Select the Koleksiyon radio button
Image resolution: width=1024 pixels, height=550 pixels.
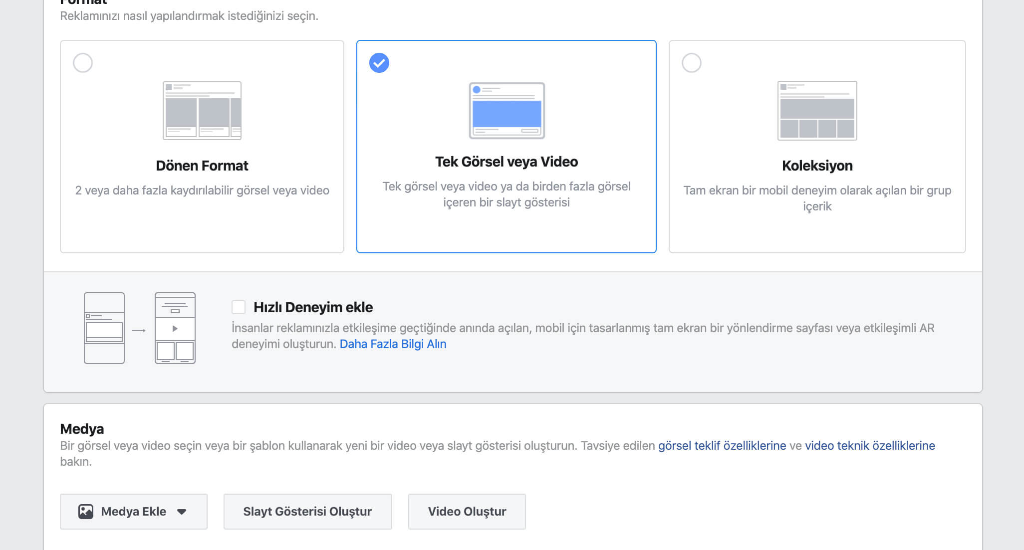692,63
